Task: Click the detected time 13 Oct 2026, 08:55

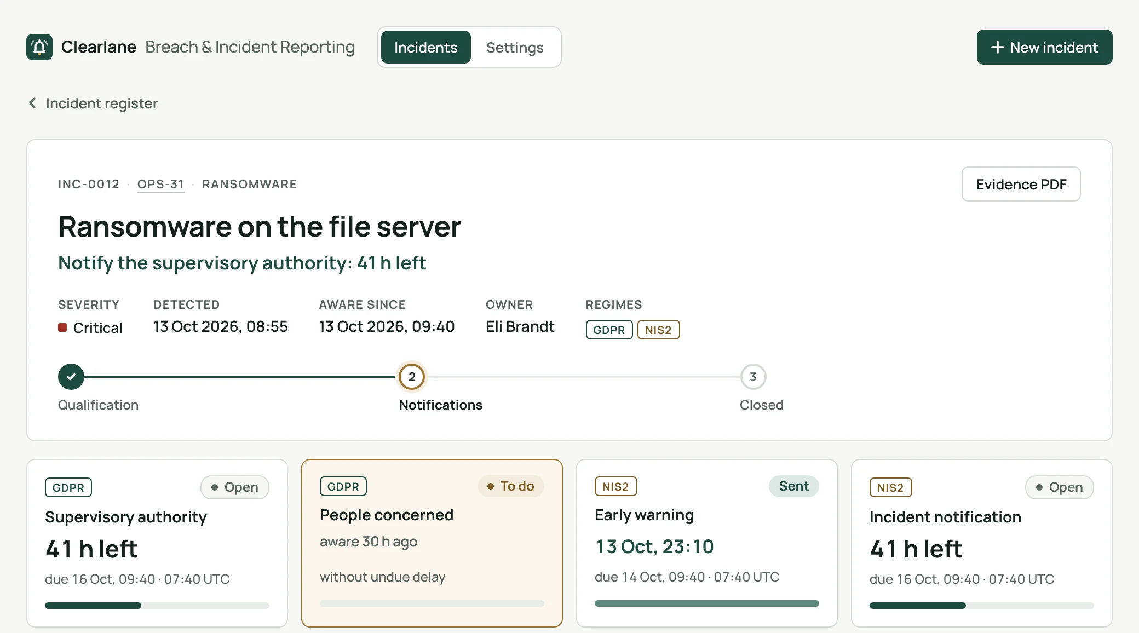Action: [x=221, y=326]
